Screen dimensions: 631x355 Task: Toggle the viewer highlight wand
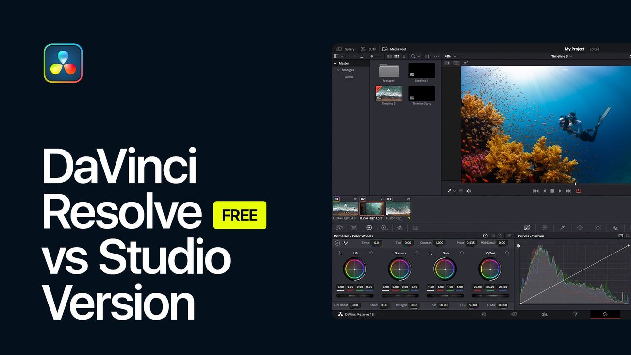pyautogui.click(x=465, y=63)
